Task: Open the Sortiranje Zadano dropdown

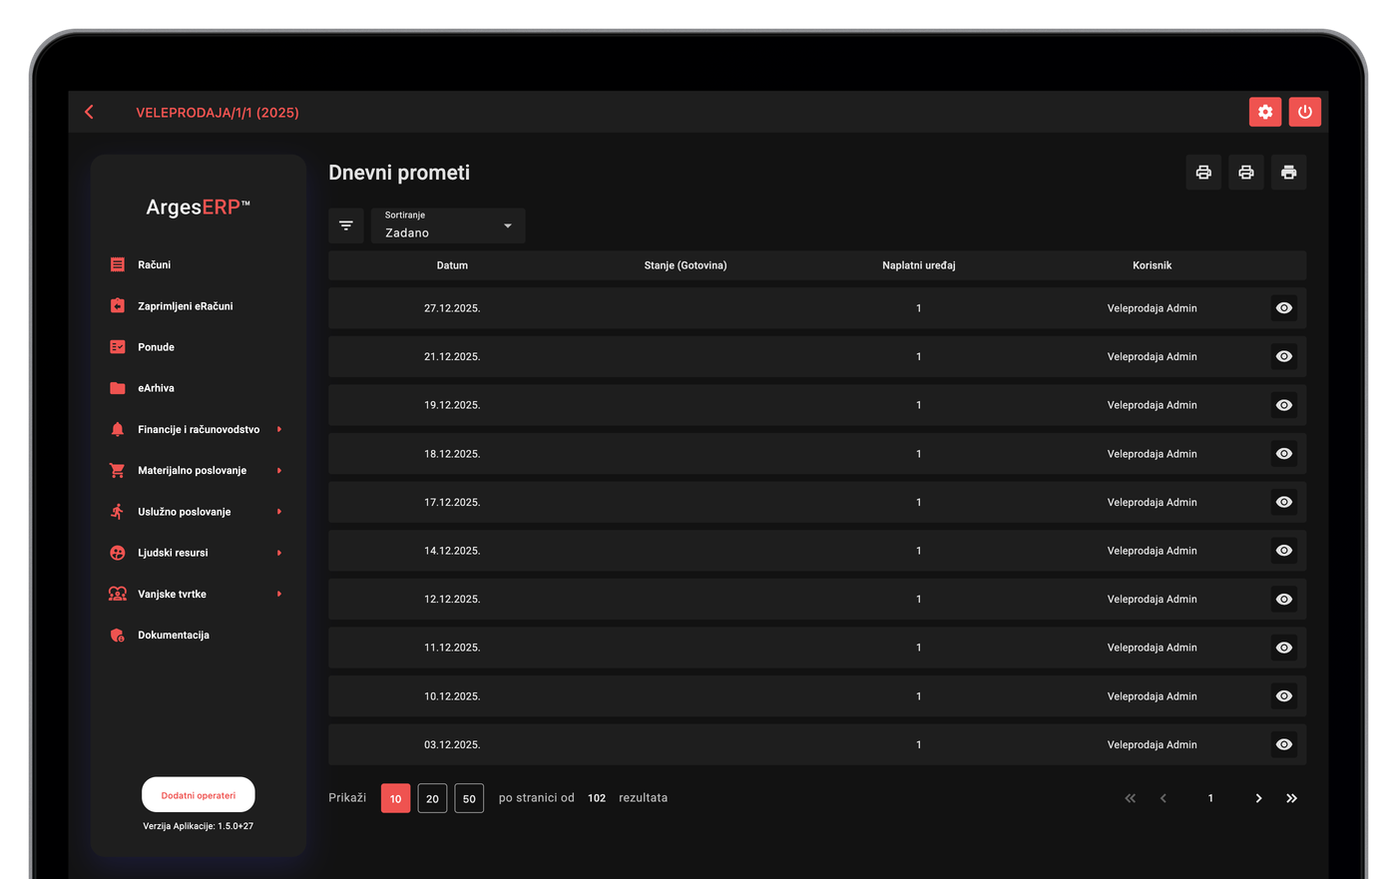Action: [448, 225]
